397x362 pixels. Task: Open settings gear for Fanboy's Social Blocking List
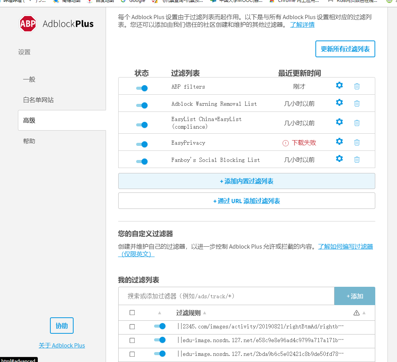coord(339,159)
